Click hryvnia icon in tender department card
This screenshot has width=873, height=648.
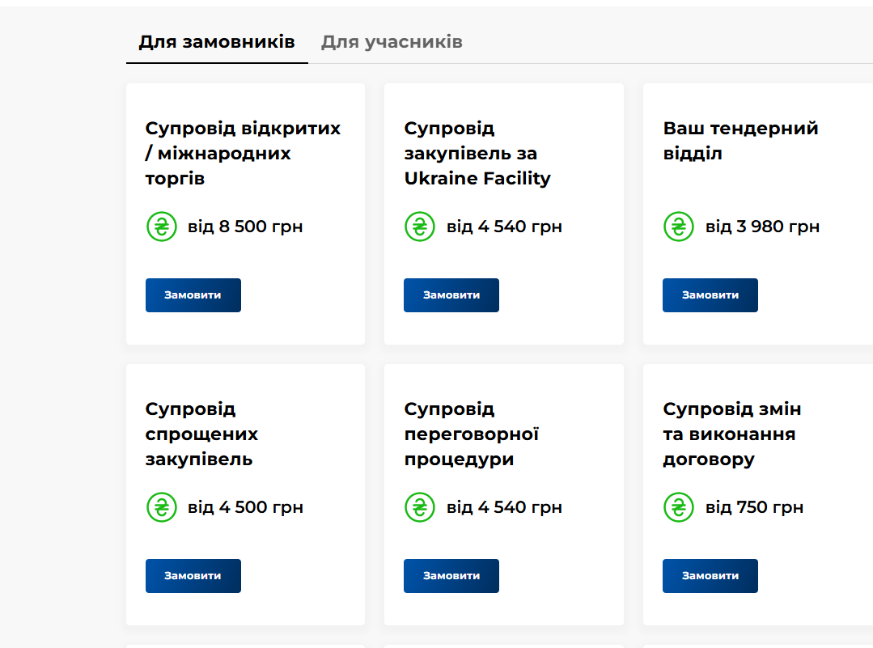pos(679,227)
